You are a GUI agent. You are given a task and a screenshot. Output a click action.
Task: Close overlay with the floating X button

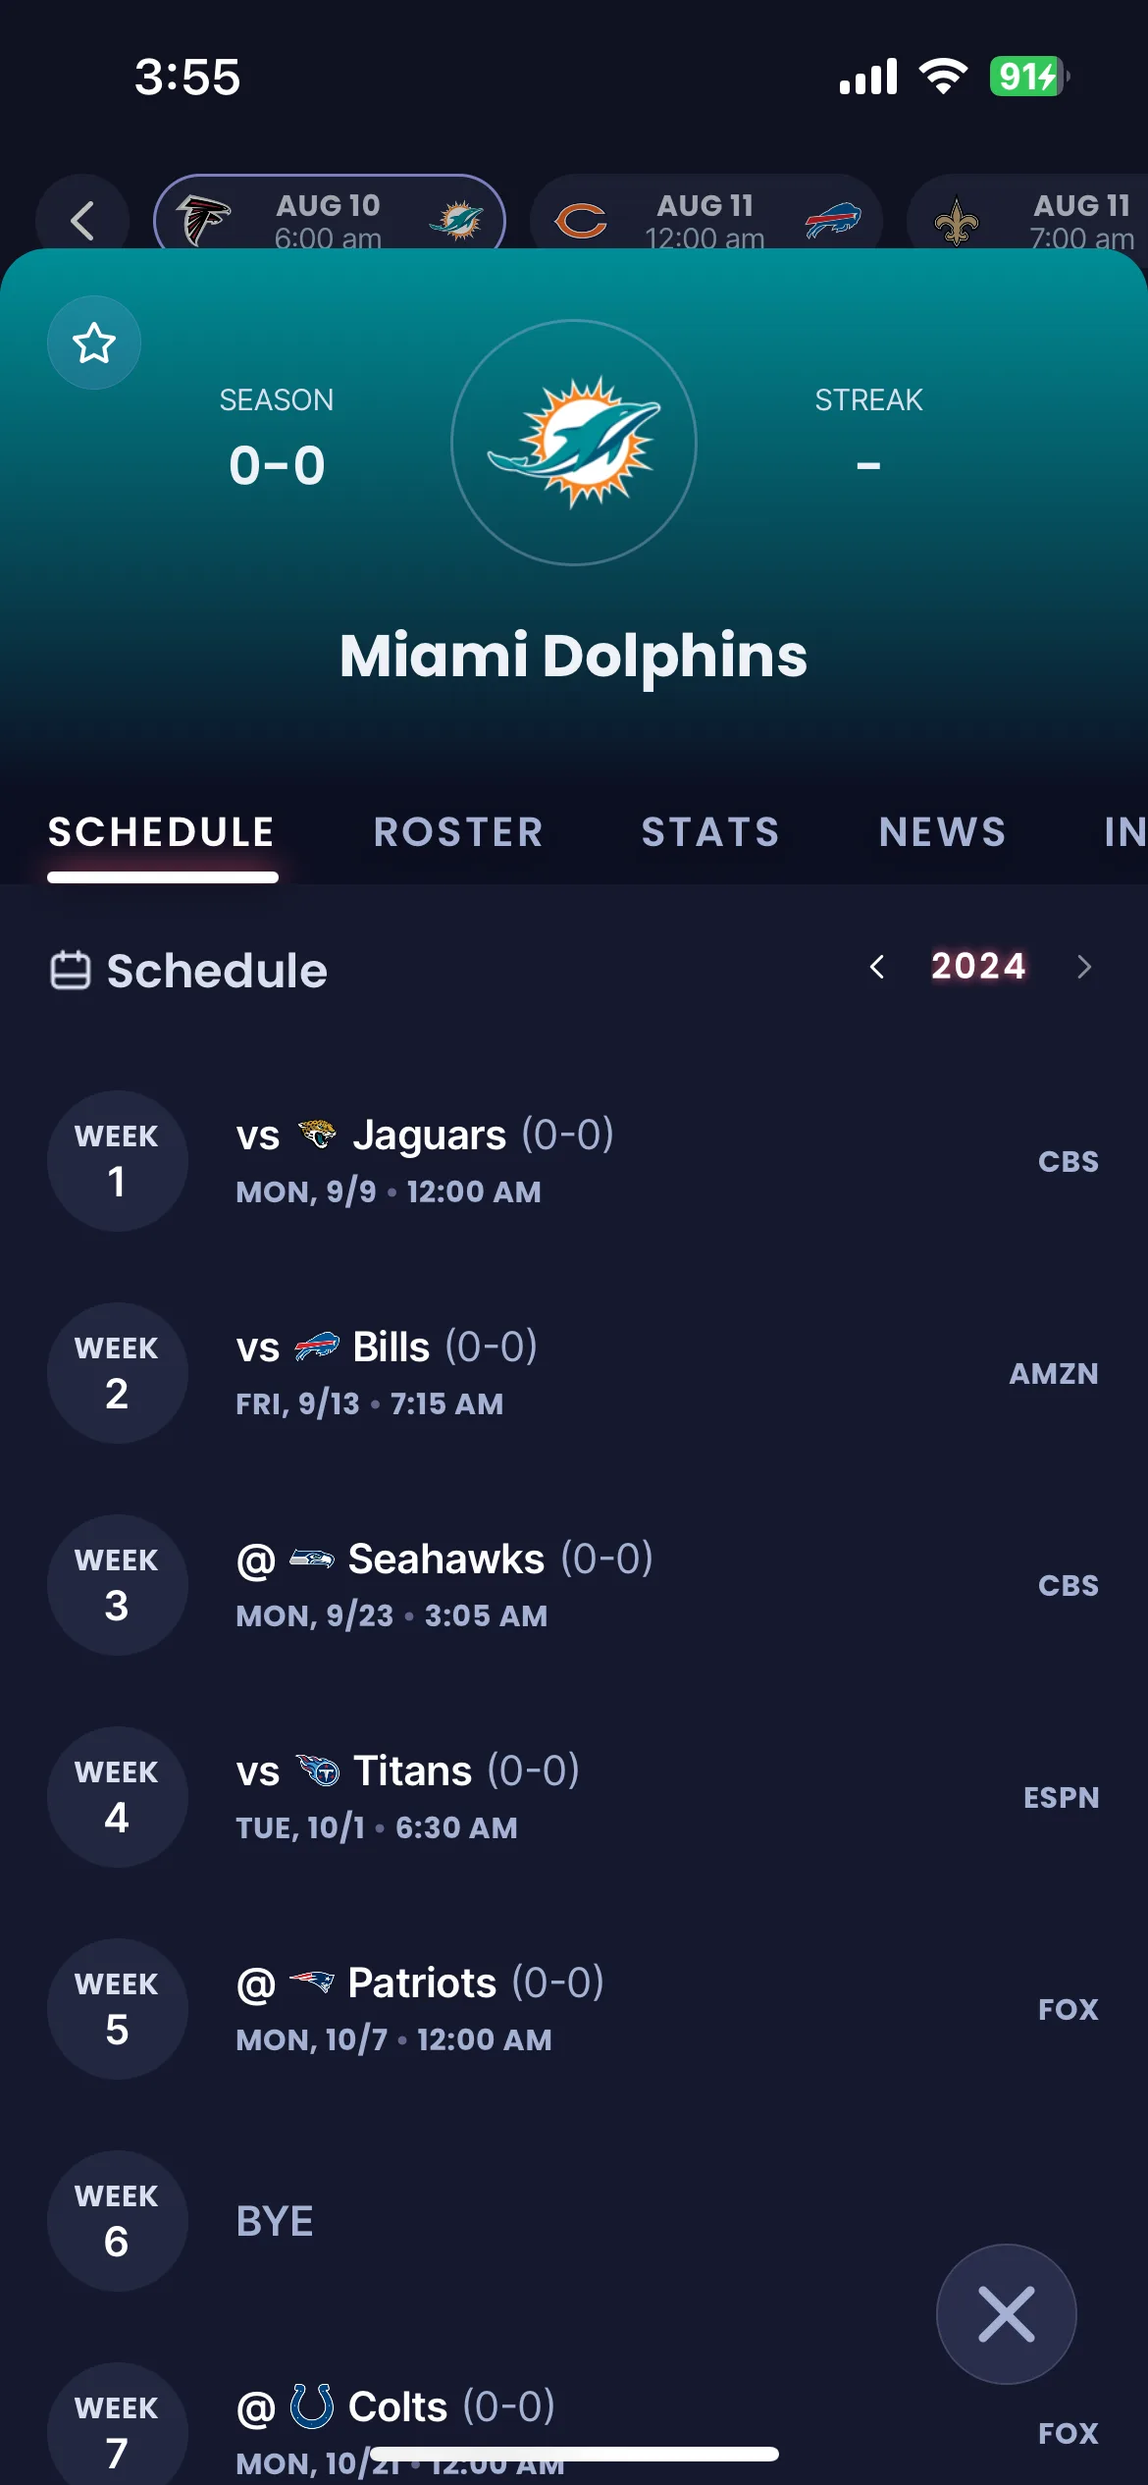tap(1006, 2314)
